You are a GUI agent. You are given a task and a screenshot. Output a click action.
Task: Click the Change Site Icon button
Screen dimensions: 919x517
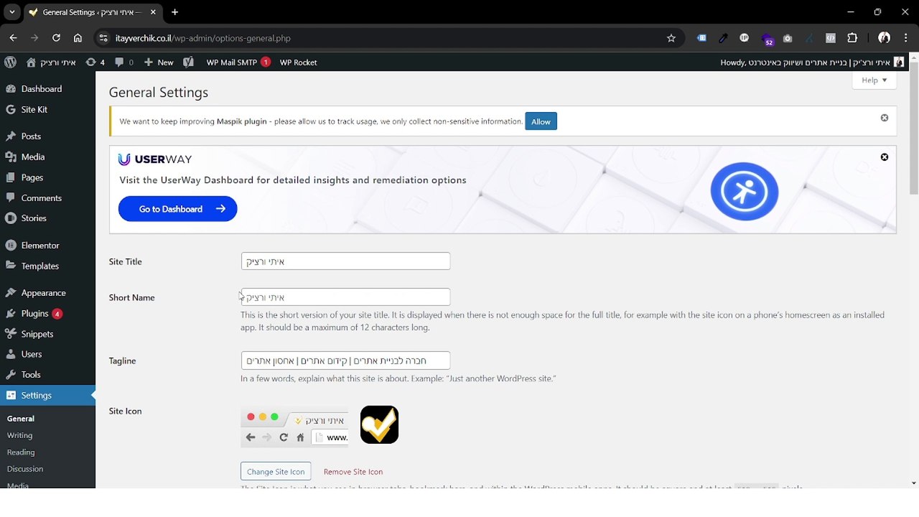coord(276,472)
